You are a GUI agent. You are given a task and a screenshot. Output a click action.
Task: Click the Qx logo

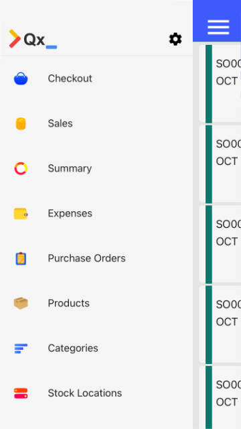coord(33,40)
